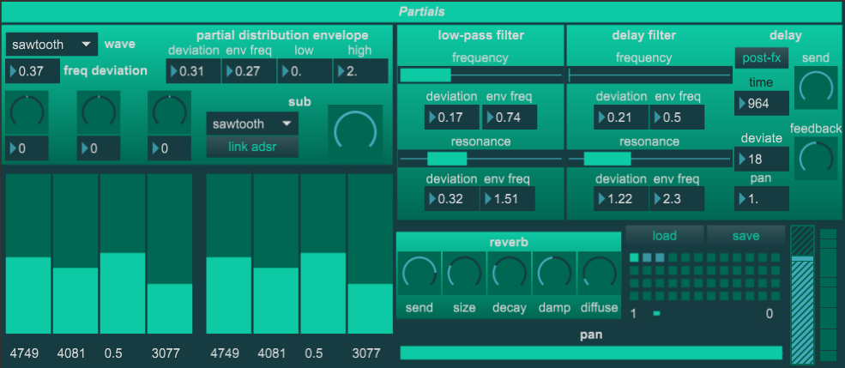Click the save preset button

click(x=745, y=235)
